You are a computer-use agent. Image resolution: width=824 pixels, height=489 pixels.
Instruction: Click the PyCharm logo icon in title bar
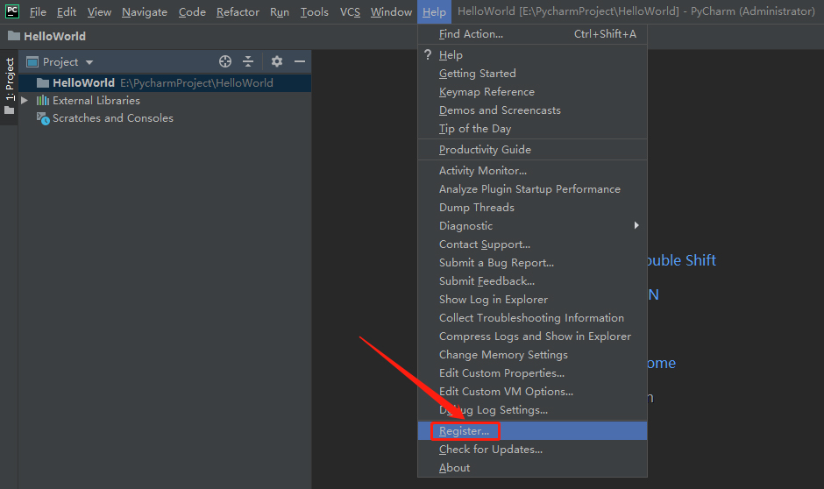pos(12,11)
